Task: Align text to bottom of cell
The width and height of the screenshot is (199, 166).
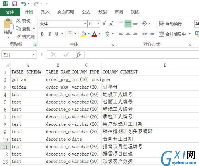Action: point(135,24)
